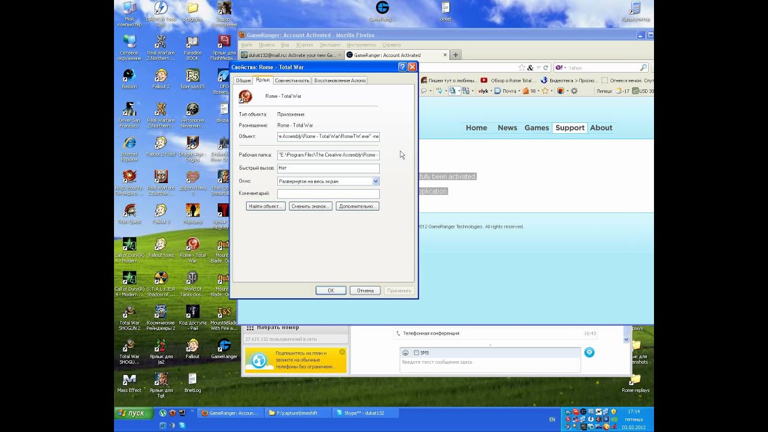Click the Сменить значок button
768x432 pixels.
coord(310,206)
